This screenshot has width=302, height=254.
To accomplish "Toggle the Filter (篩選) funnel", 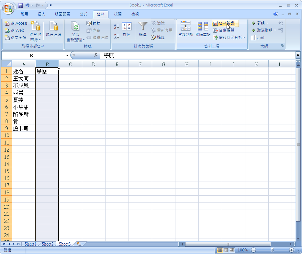I will (143, 29).
